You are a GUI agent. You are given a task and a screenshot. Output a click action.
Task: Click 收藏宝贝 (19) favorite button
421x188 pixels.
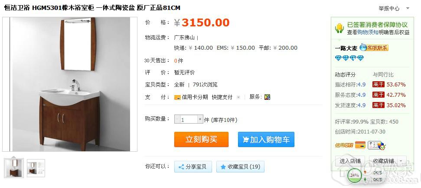tap(240, 166)
